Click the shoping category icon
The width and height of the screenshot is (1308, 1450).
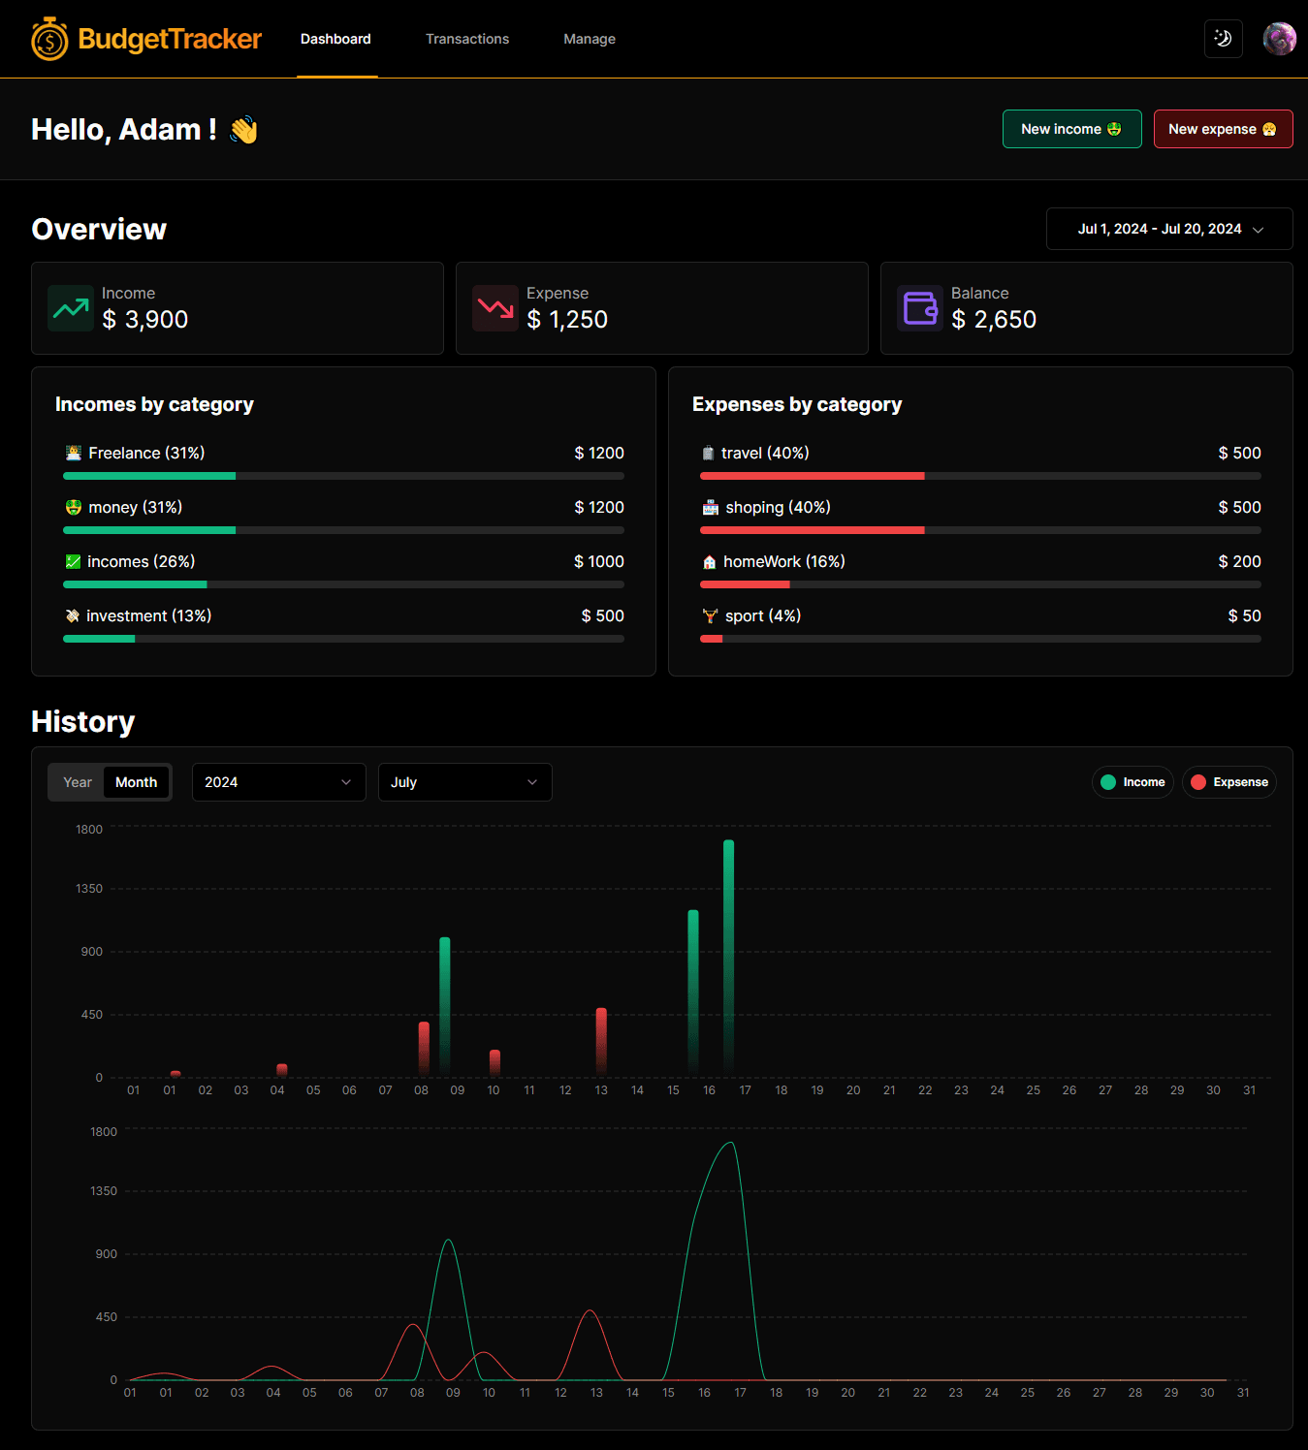coord(711,507)
